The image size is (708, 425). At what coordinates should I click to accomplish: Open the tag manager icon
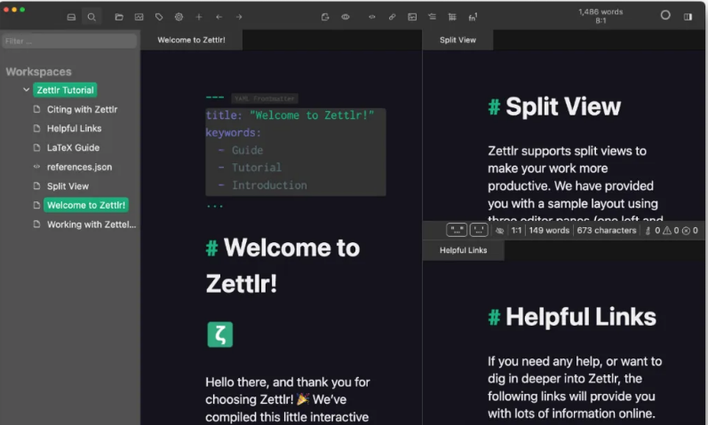click(159, 17)
